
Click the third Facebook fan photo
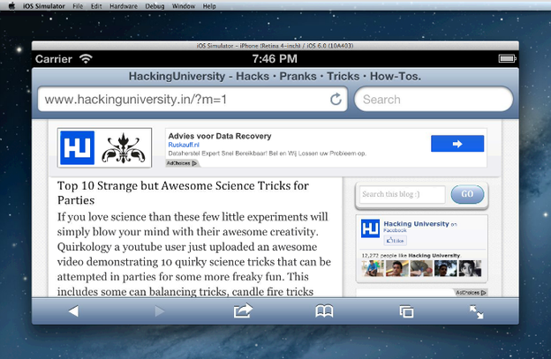click(421, 268)
